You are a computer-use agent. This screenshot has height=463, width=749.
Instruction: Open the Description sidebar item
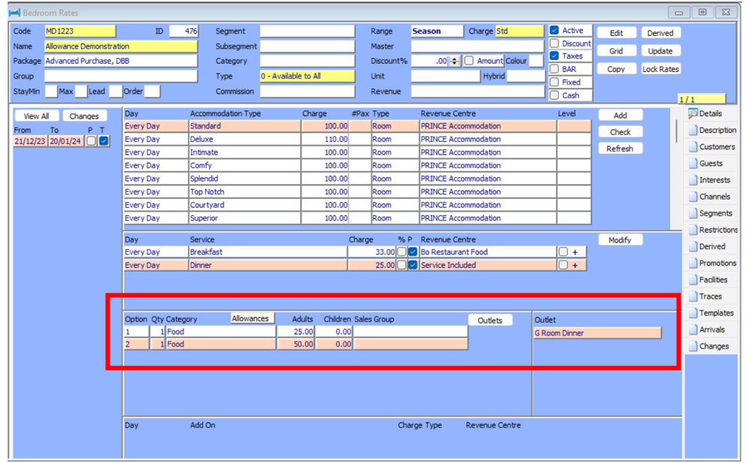point(712,131)
